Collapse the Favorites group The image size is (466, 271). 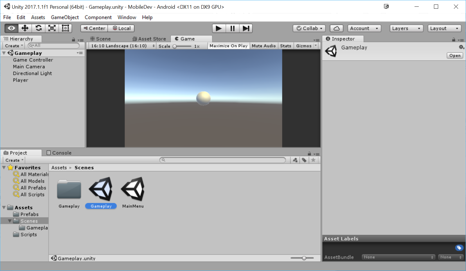coord(4,167)
